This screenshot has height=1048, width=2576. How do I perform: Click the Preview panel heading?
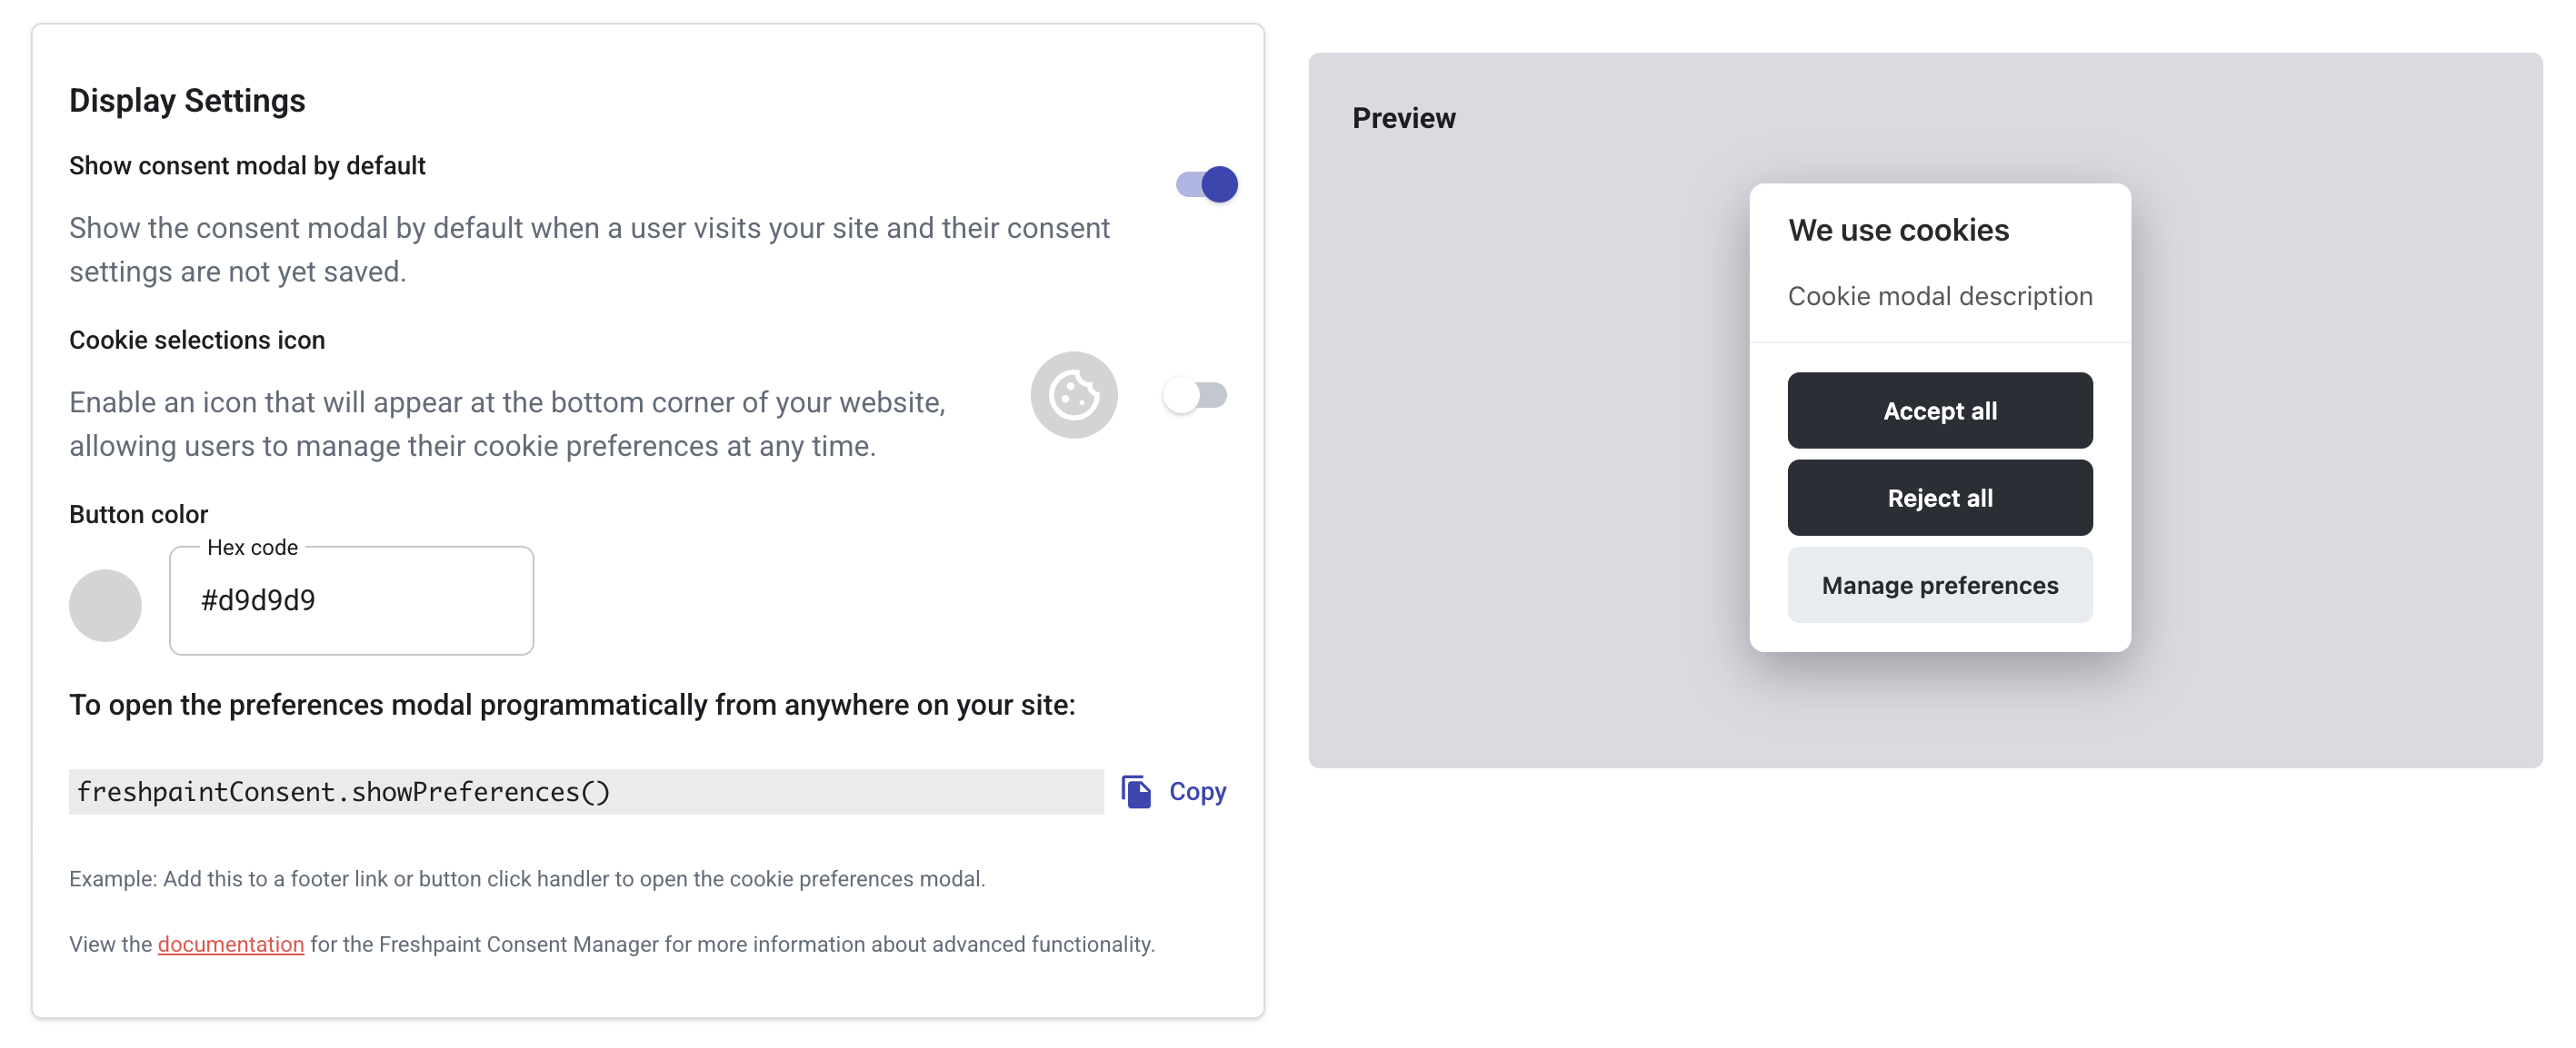coord(1403,118)
